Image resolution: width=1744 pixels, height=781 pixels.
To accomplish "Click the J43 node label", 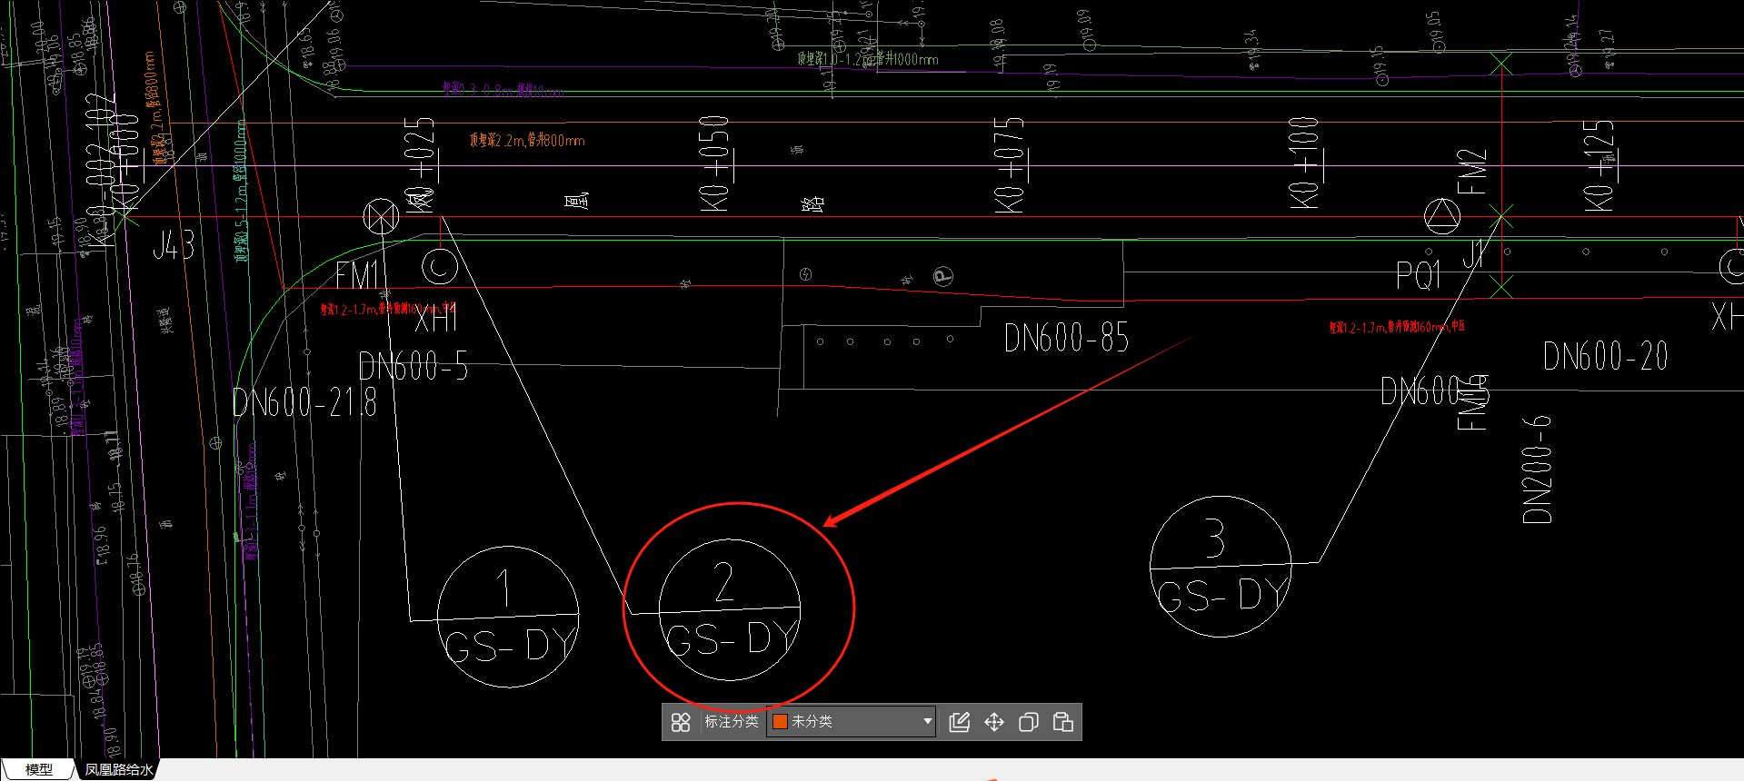I will pyautogui.click(x=174, y=244).
